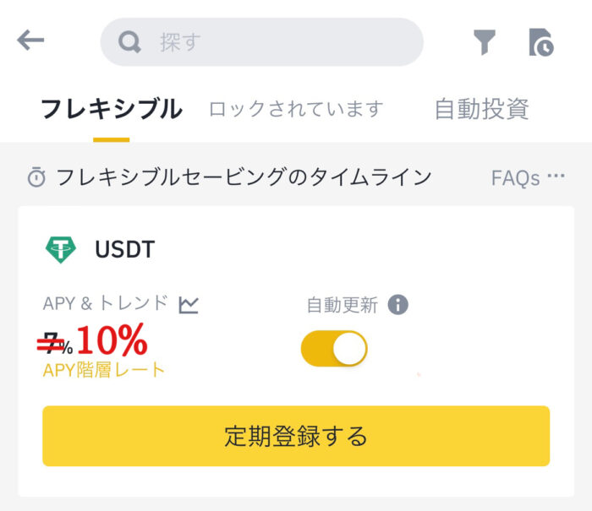Open the FAQs link
Image resolution: width=592 pixels, height=511 pixels.
pos(515,177)
